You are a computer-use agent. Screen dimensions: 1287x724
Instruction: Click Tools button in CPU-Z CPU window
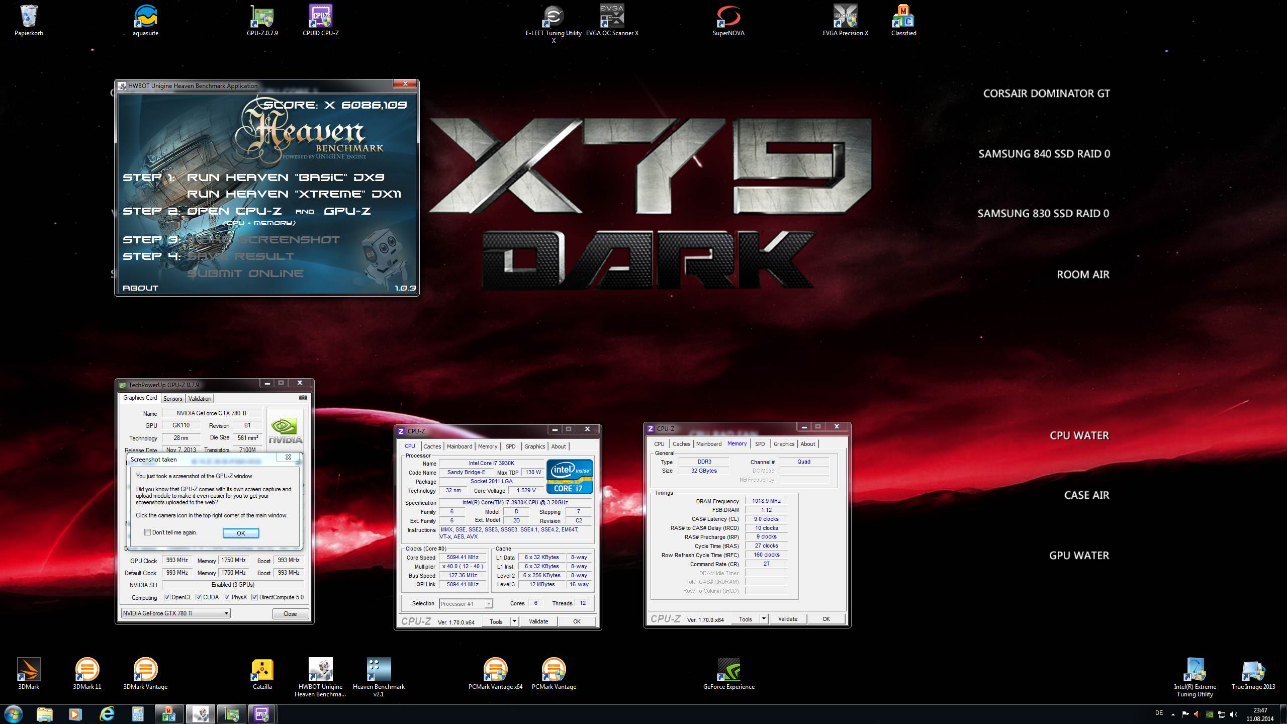pos(496,621)
